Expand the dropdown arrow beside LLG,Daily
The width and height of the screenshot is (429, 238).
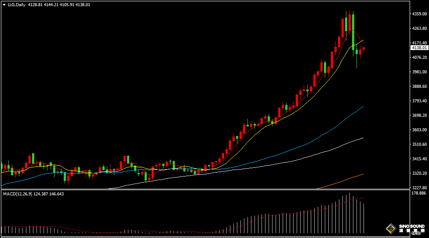[4, 4]
